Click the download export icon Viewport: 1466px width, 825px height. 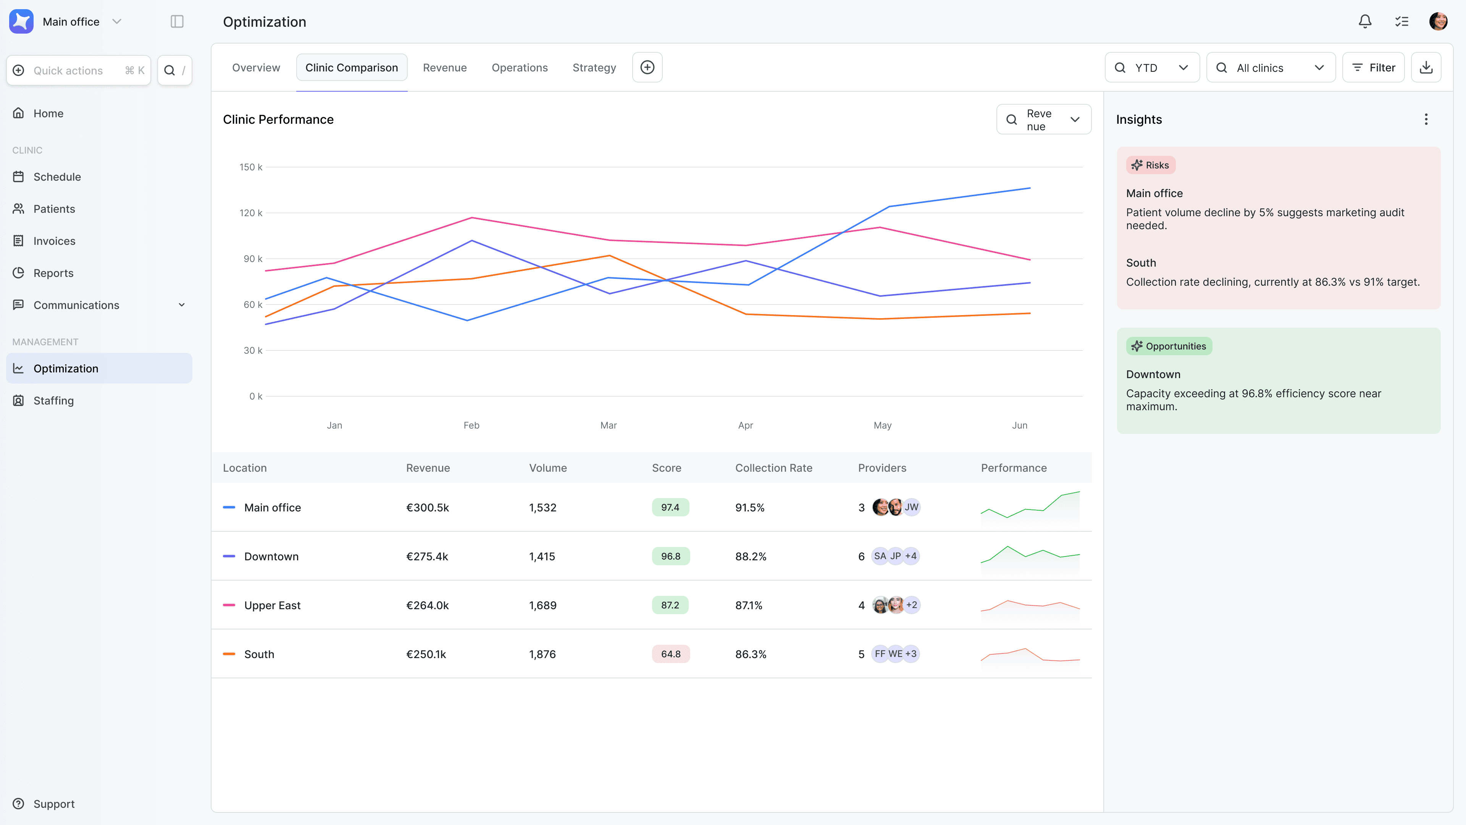pyautogui.click(x=1426, y=68)
